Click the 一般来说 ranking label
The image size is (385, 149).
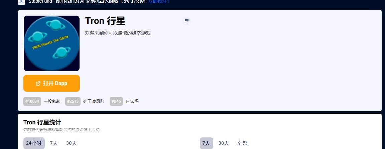(x=51, y=101)
